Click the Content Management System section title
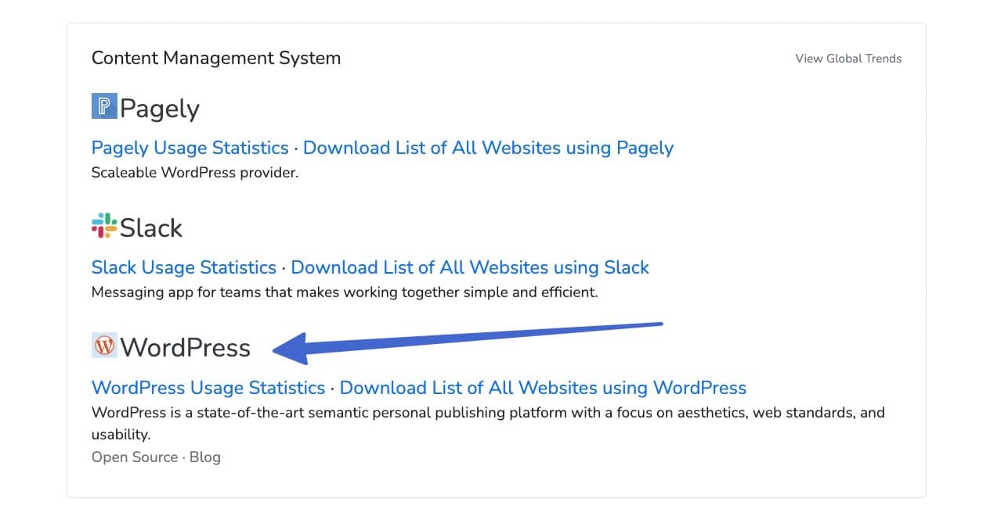 click(x=215, y=58)
